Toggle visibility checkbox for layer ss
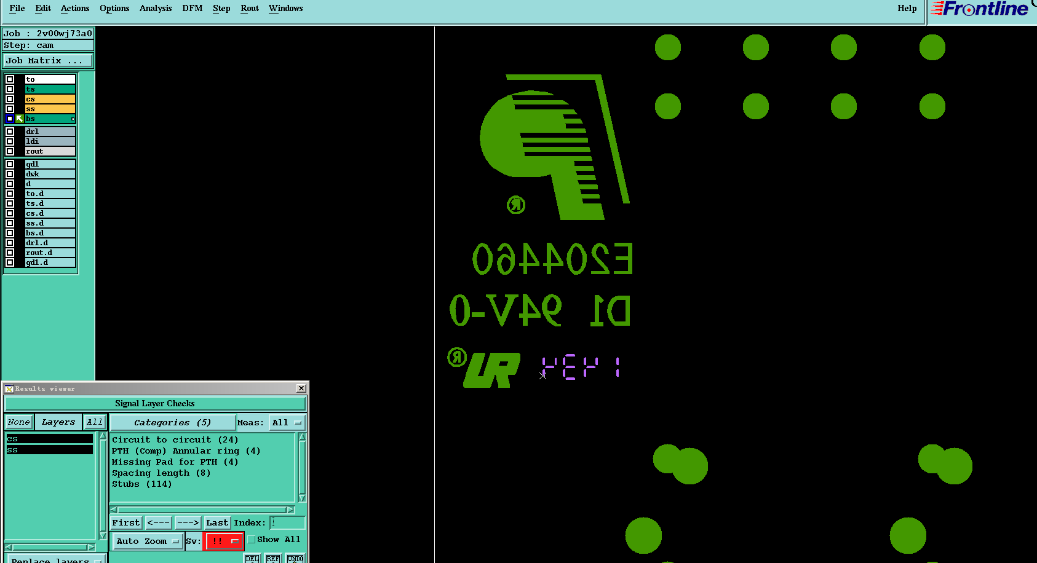The image size is (1037, 563). click(x=10, y=109)
